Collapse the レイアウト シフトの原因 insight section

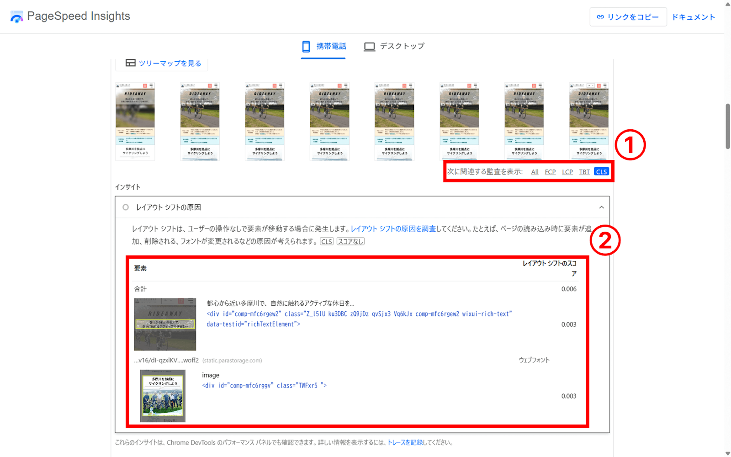pos(601,207)
